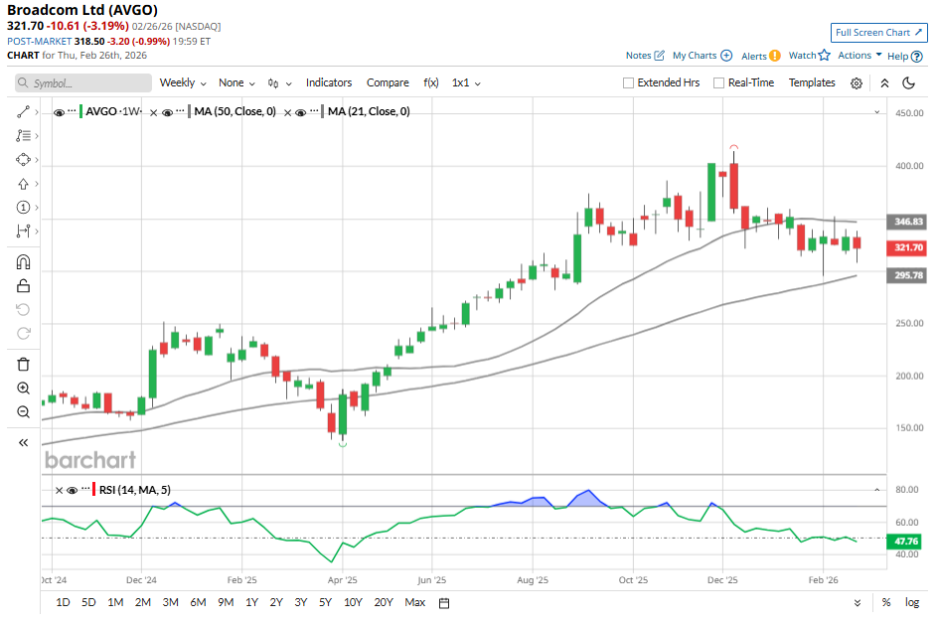Click the lock drawings padlock icon
This screenshot has height=625, width=937.
(x=24, y=285)
